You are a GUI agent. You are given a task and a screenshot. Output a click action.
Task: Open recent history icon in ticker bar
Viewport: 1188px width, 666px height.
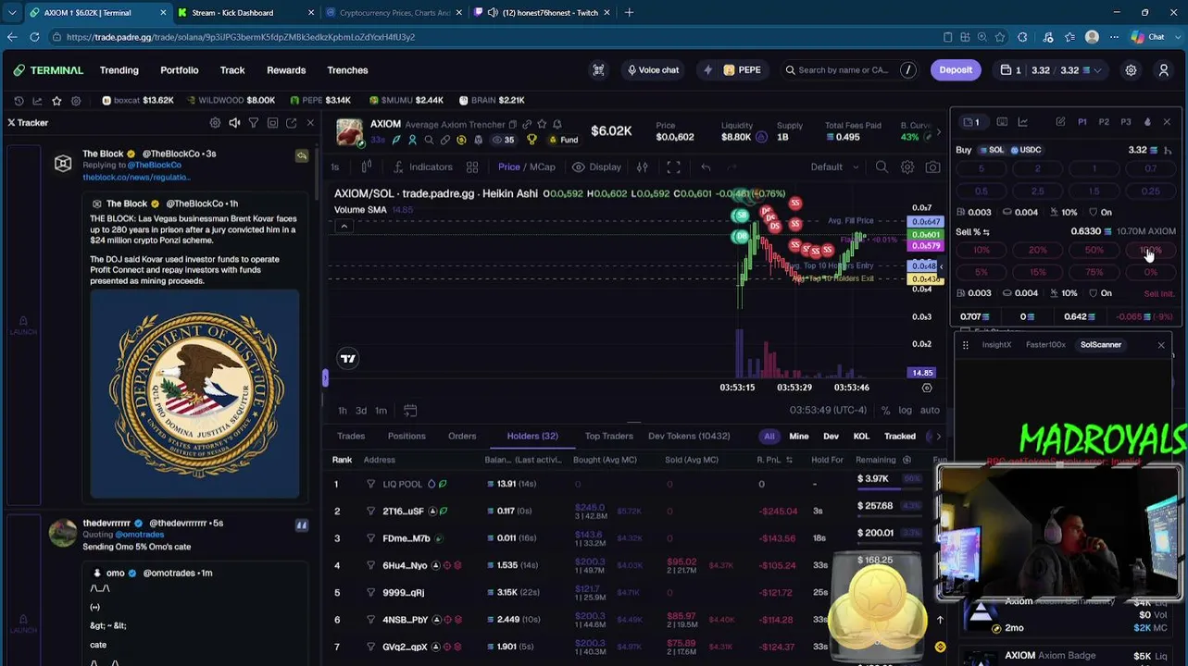[x=19, y=100]
